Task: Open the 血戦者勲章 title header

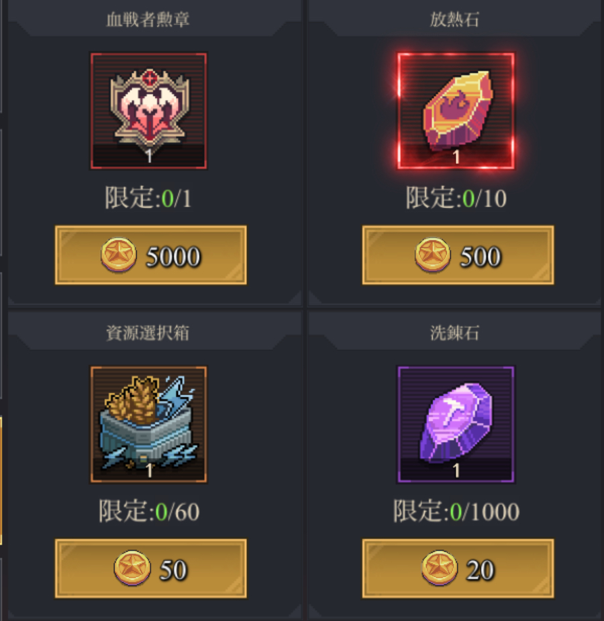Action: (x=148, y=19)
